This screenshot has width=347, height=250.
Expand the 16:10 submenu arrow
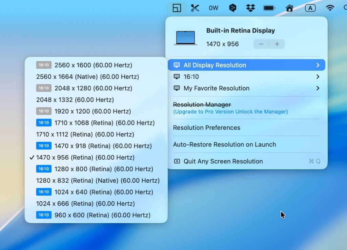(318, 77)
